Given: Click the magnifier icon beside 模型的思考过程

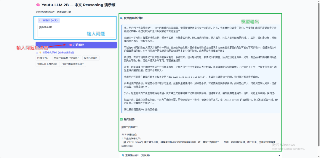Looking at the screenshot, I should 121,18.
